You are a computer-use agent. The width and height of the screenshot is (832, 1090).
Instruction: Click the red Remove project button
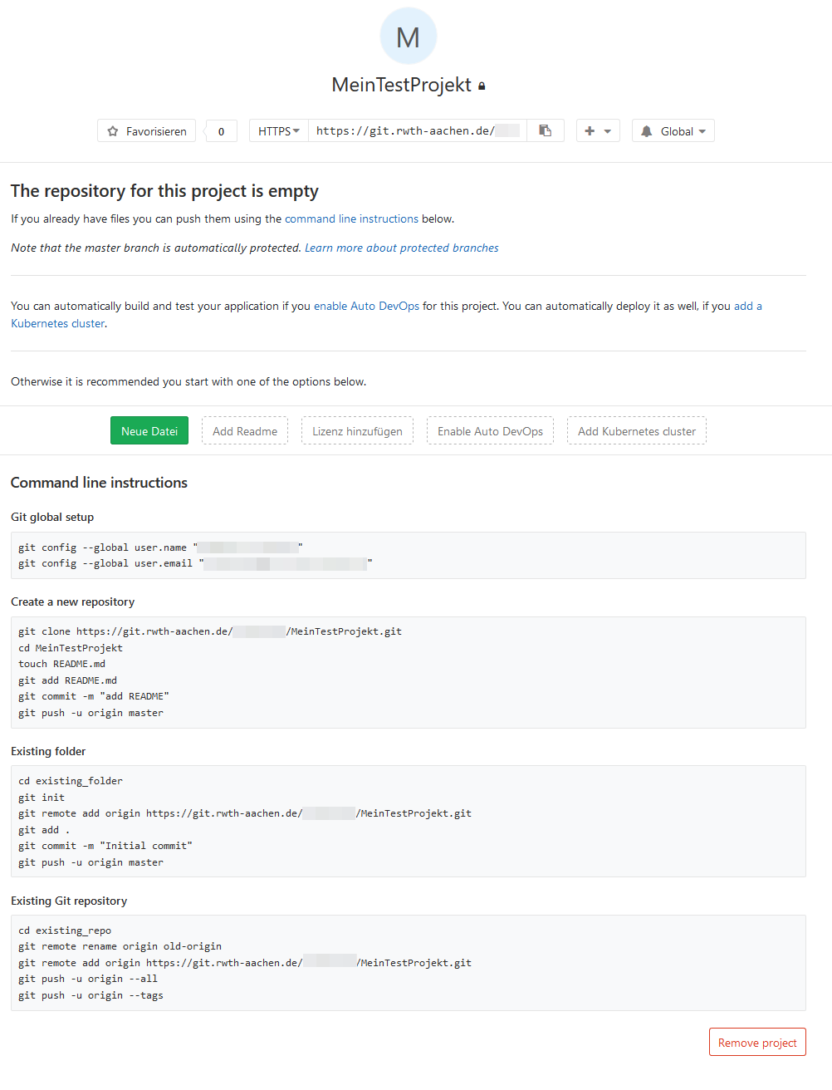click(757, 1043)
